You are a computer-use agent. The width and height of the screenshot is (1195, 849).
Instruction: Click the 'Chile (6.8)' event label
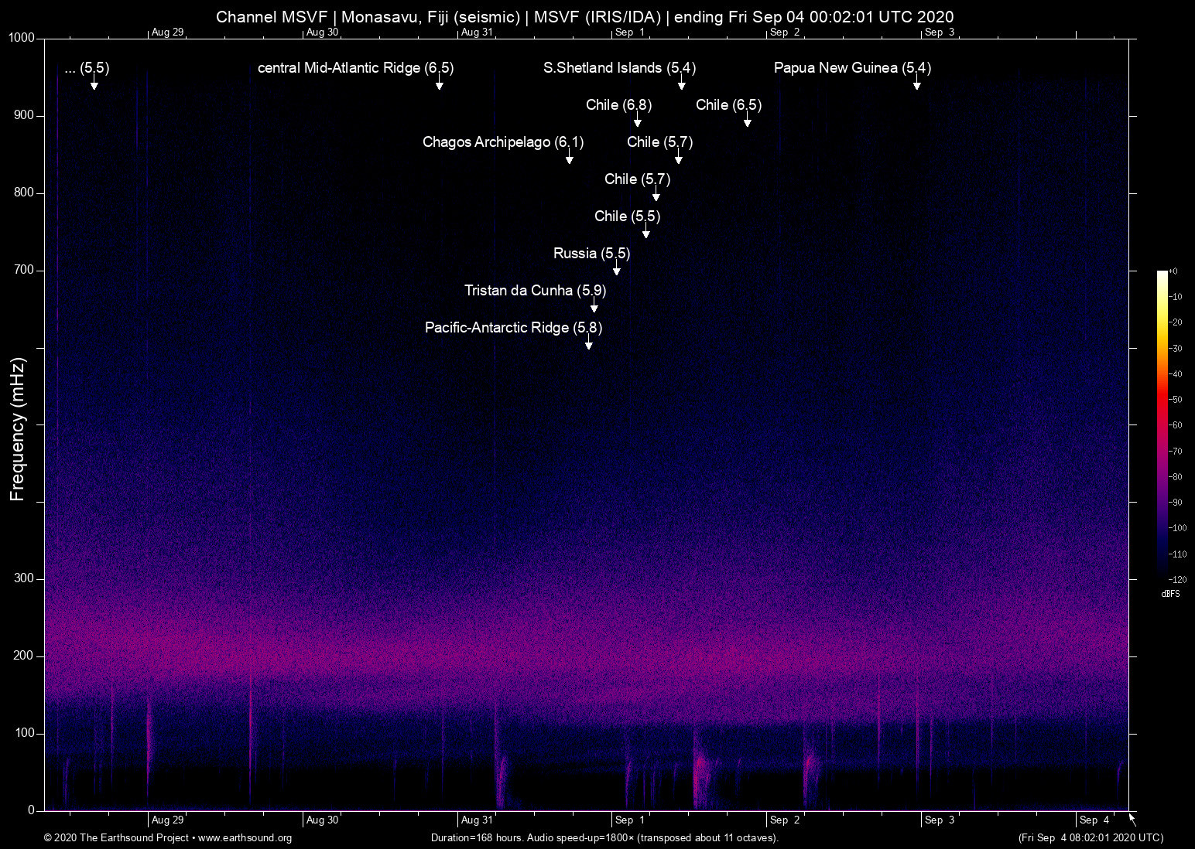tap(619, 105)
